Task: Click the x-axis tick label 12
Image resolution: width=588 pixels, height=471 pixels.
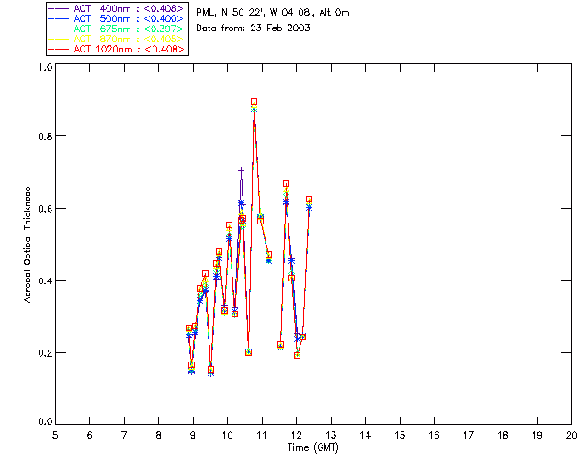Action: 296,435
